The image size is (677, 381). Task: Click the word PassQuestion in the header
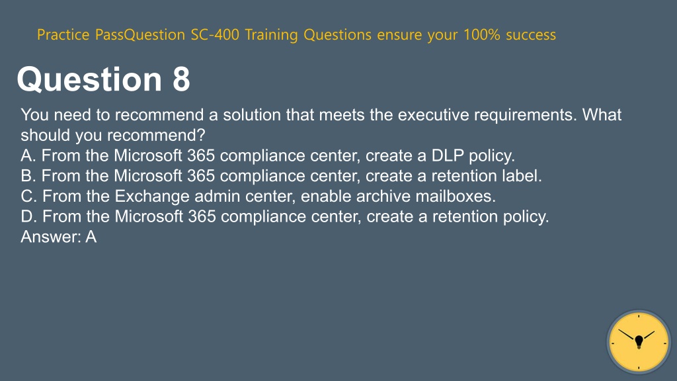pos(140,34)
